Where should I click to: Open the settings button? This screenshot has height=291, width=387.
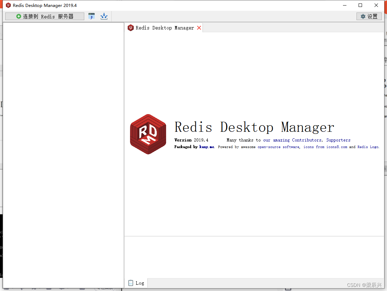369,16
